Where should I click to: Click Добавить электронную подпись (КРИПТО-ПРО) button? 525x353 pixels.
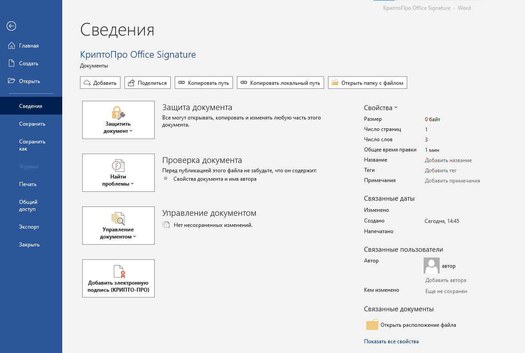118,278
